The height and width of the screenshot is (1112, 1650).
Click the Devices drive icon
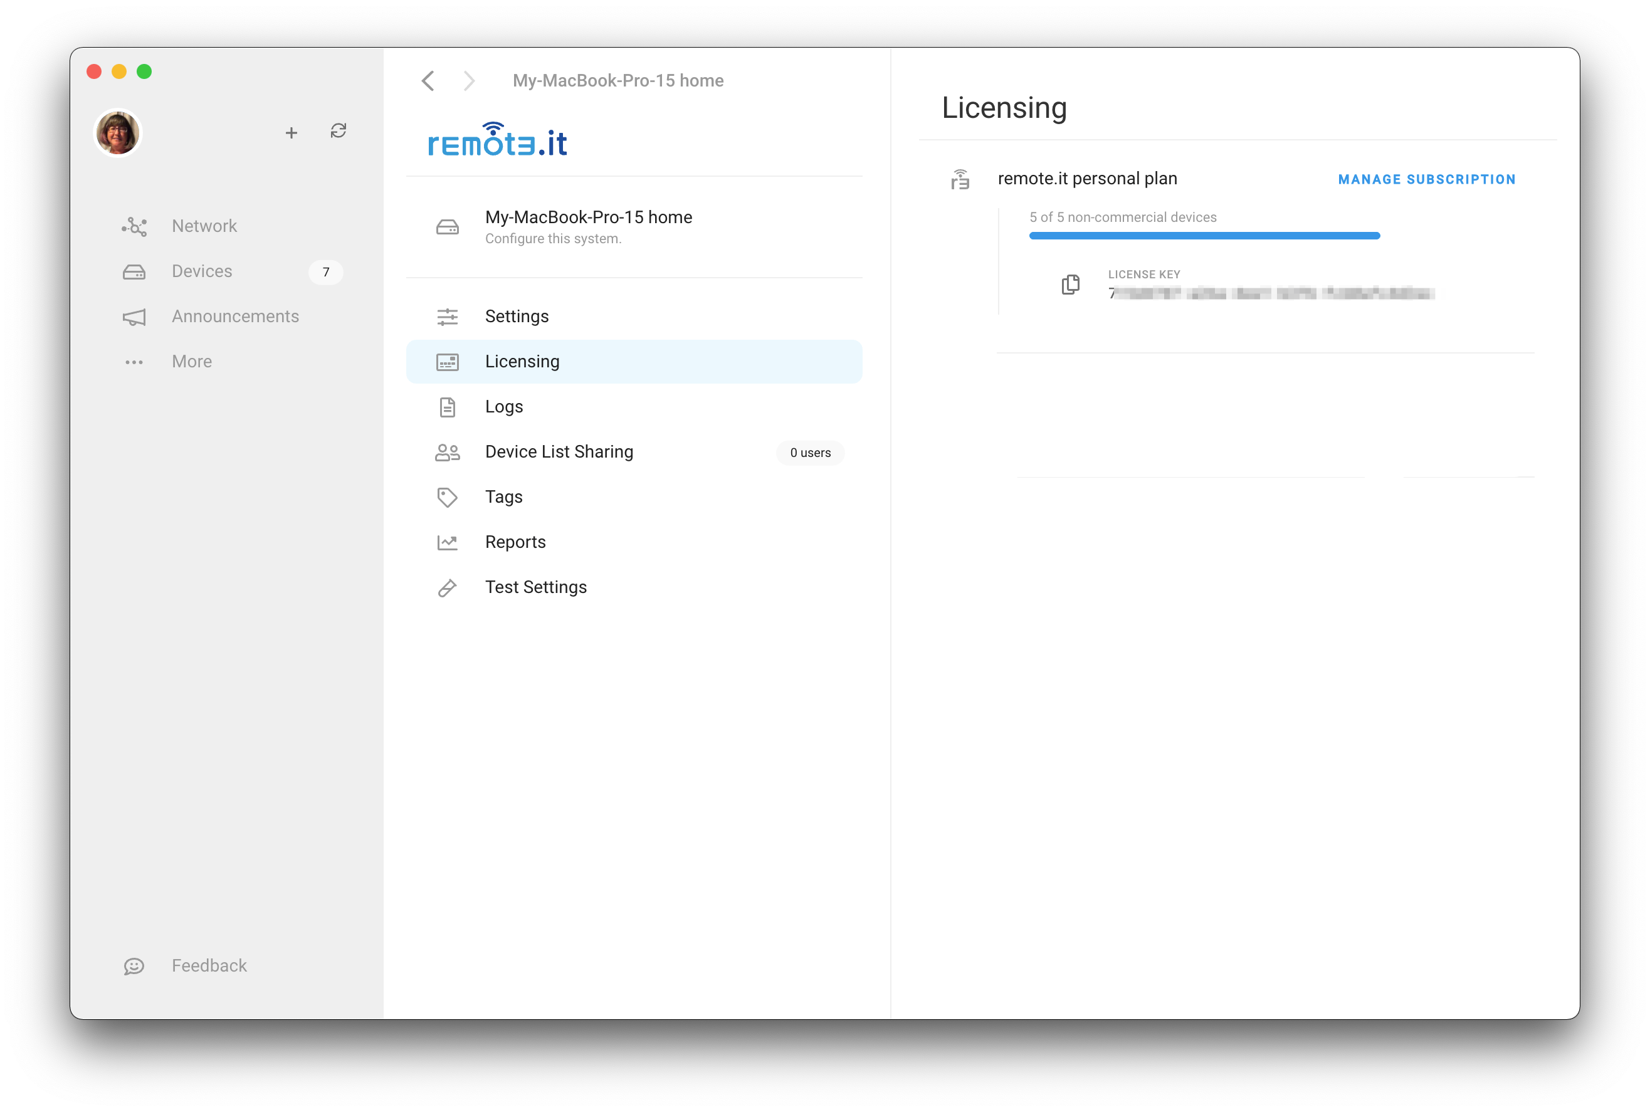point(134,271)
